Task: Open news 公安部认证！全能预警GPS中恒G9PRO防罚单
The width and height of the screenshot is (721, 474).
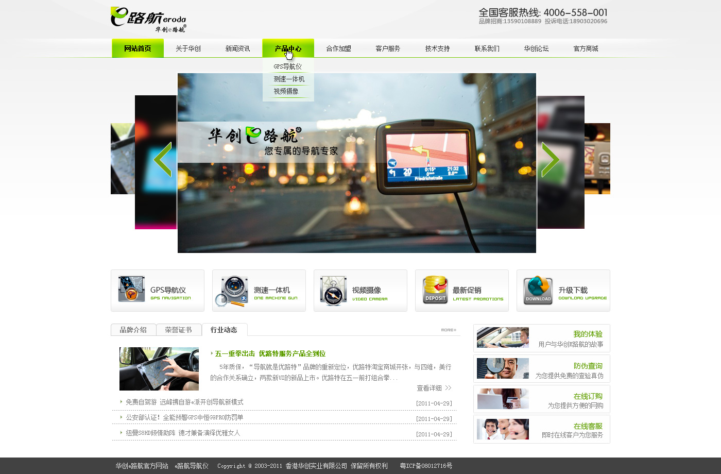Action: pos(185,417)
